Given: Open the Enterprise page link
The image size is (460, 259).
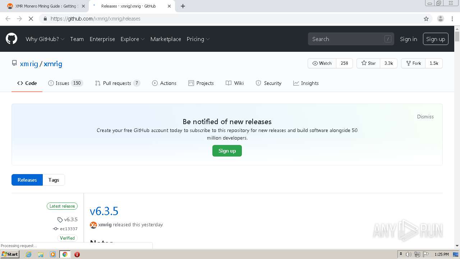Looking at the screenshot, I should (x=102, y=39).
